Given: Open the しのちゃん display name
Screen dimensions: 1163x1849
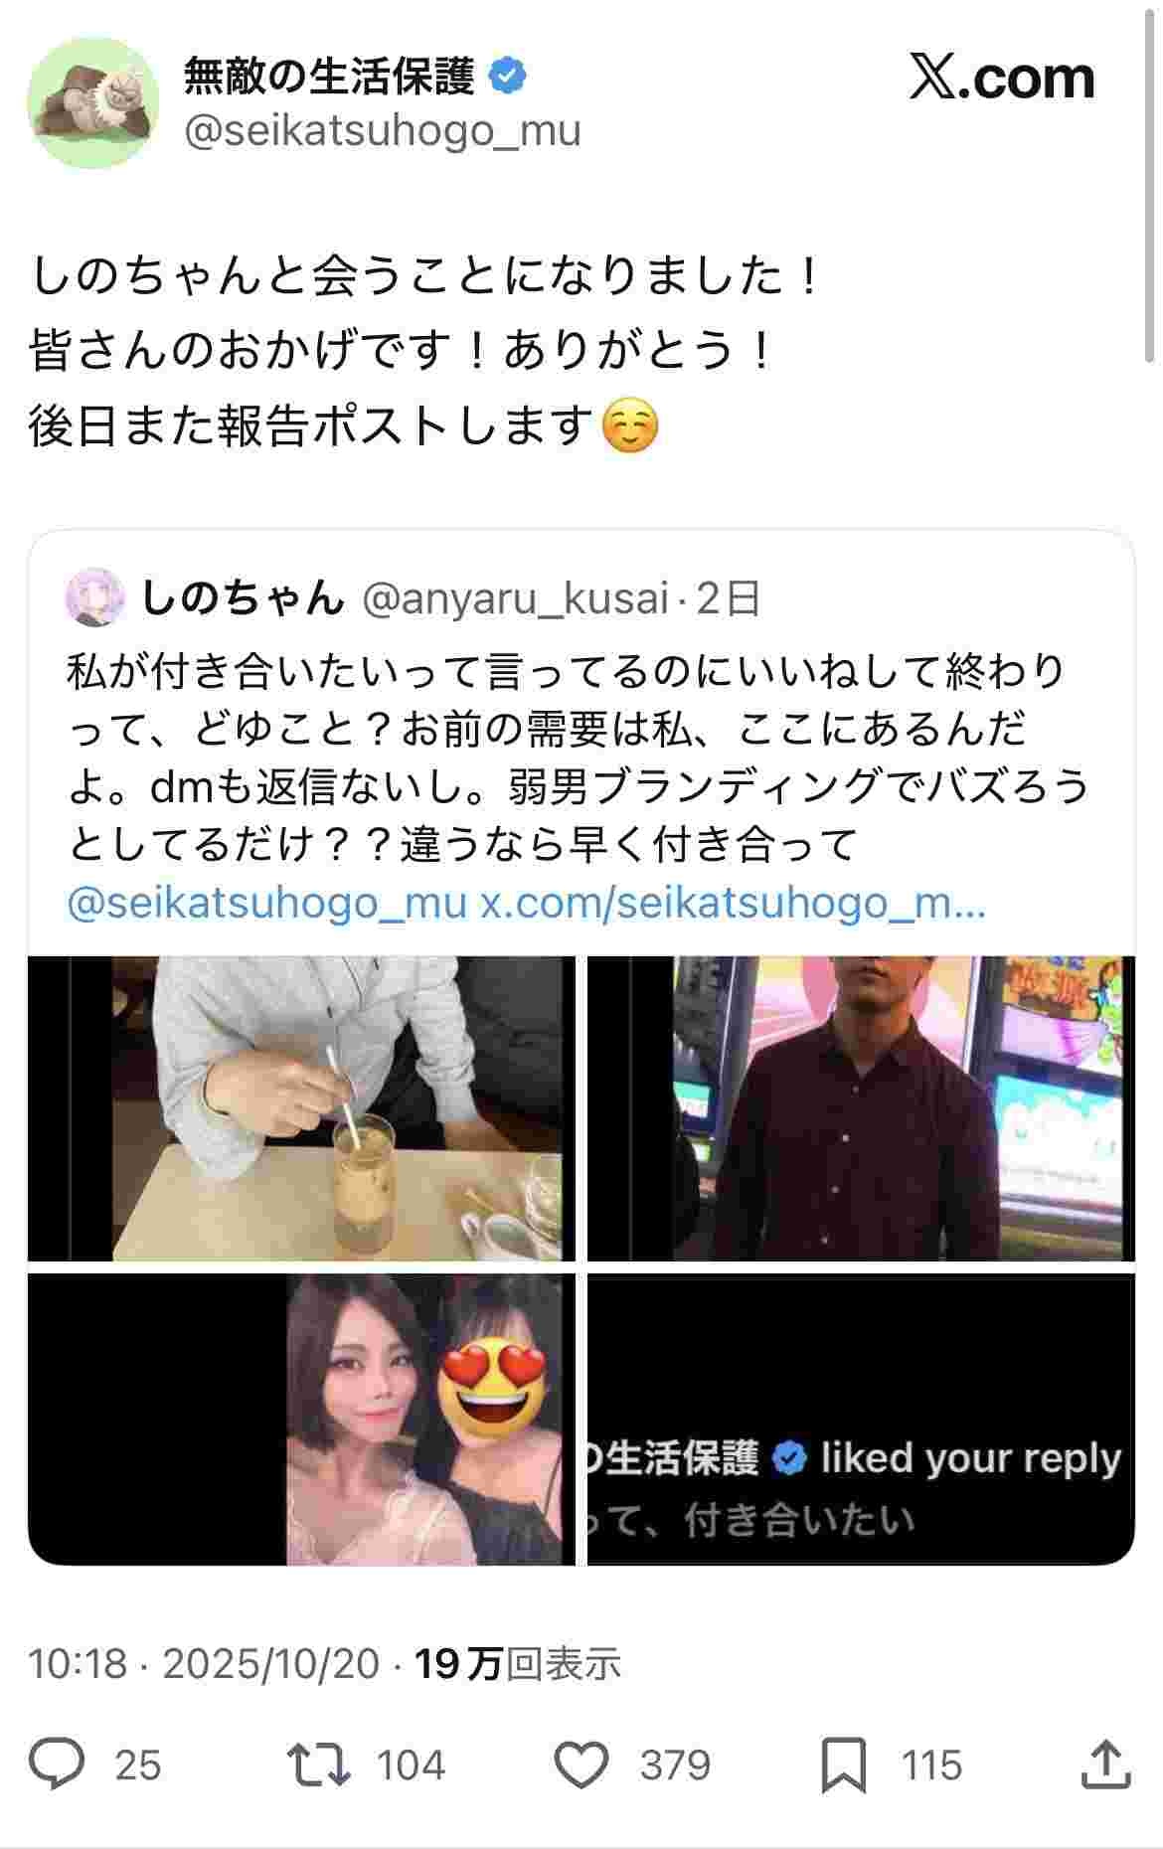Looking at the screenshot, I should [x=243, y=597].
